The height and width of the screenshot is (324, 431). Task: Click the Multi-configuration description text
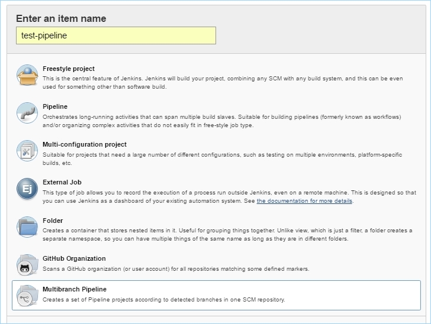(222, 159)
